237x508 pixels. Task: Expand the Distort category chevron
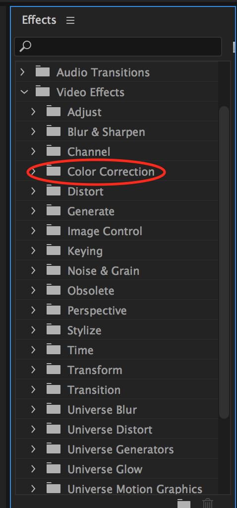tap(33, 191)
